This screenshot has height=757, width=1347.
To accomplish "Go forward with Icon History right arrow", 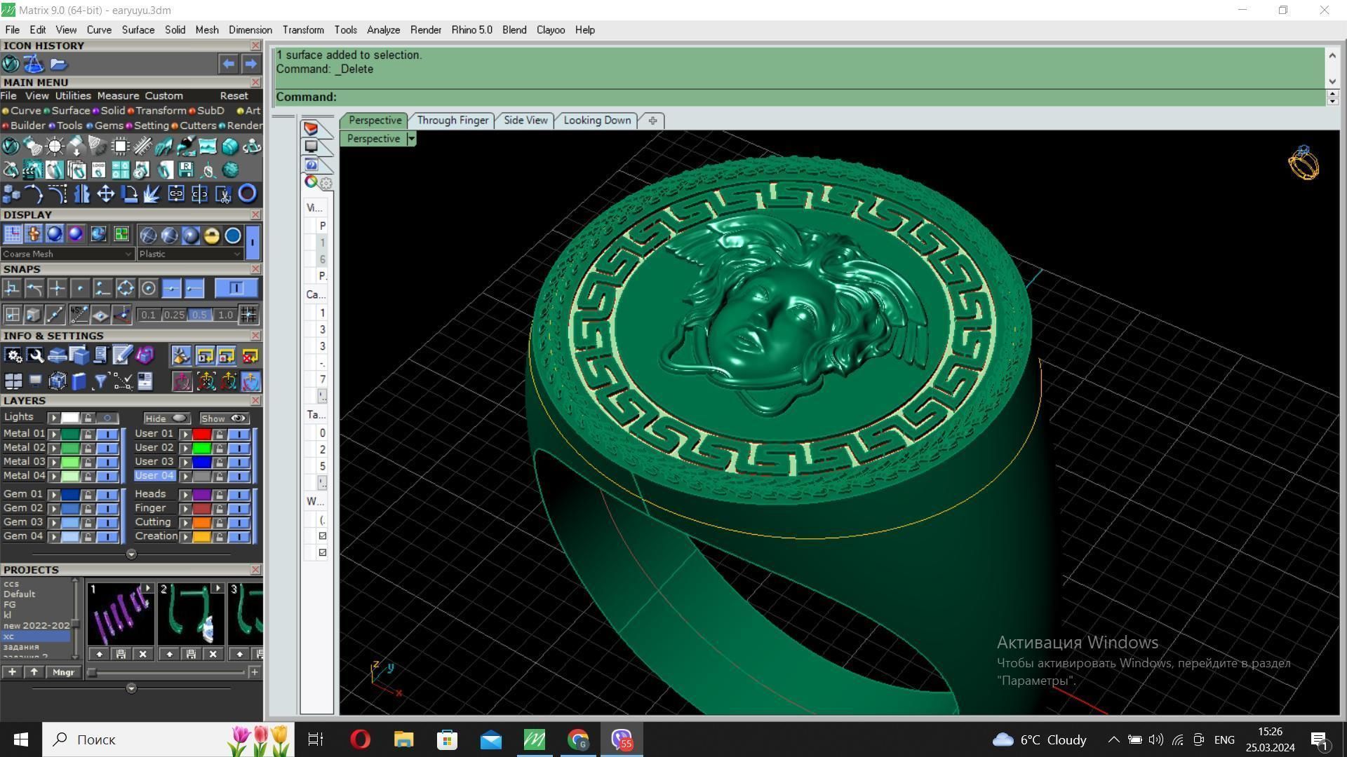I will click(250, 64).
